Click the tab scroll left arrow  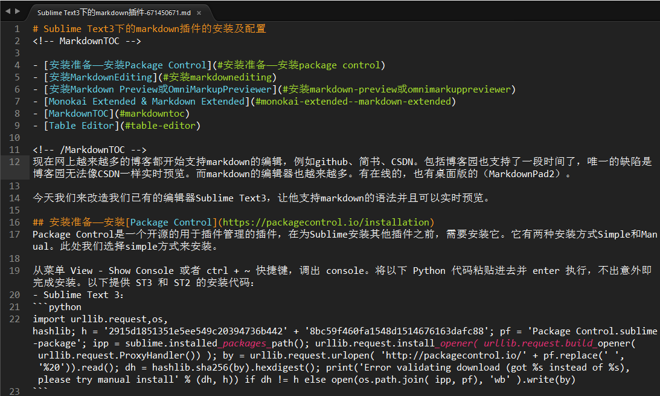click(x=8, y=11)
